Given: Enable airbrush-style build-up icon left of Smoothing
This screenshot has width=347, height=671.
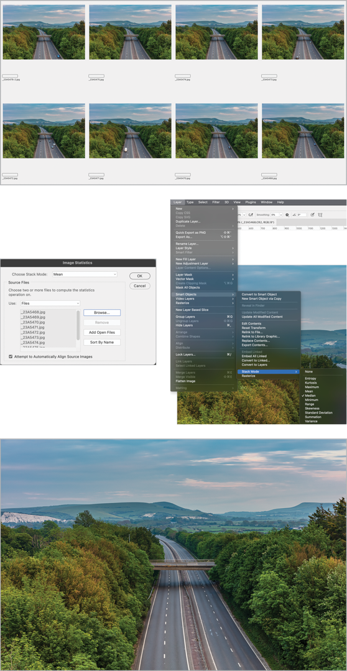Looking at the screenshot, I should [x=251, y=215].
